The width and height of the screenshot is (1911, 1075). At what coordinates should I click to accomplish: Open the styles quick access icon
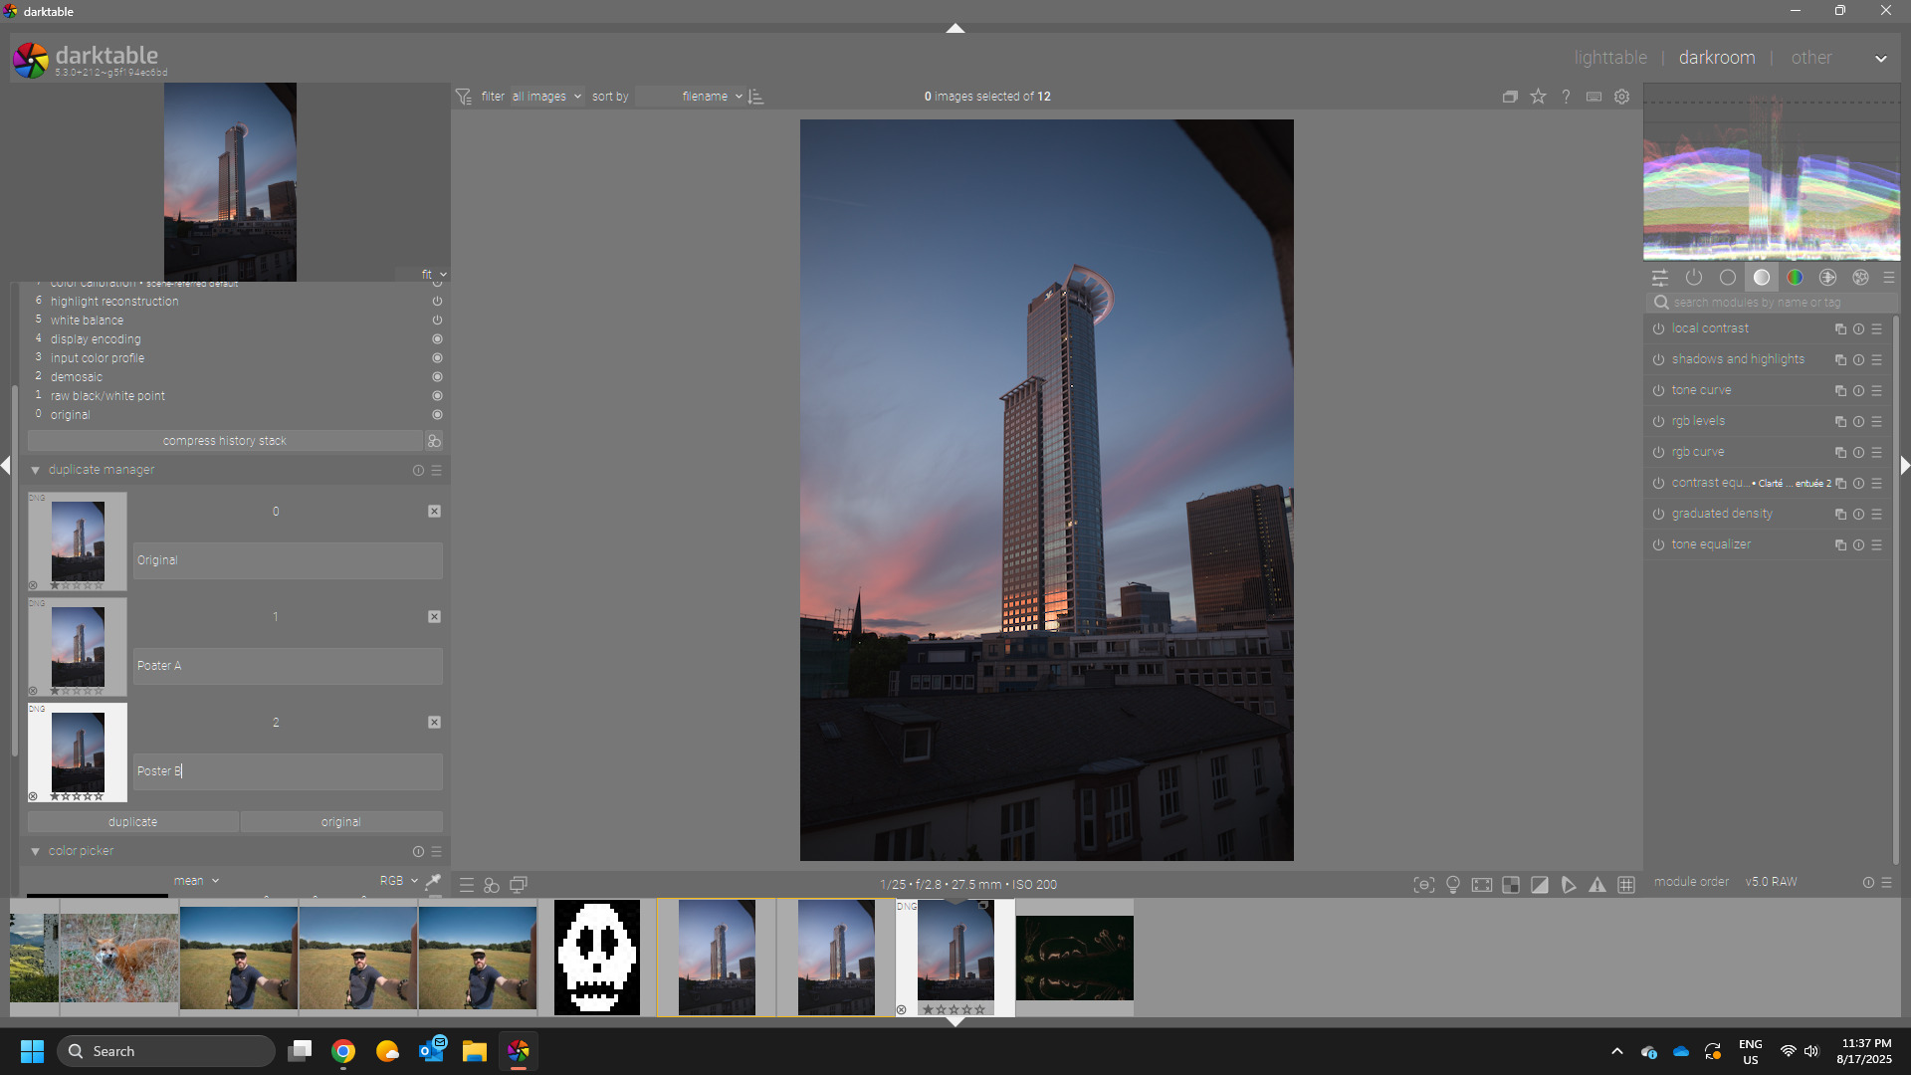(x=492, y=885)
